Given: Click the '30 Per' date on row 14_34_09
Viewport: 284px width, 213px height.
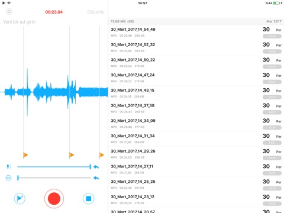Looking at the screenshot, I should pos(272,121).
